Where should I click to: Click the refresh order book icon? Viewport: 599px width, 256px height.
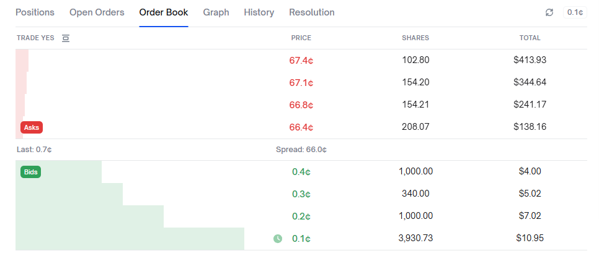[x=549, y=12]
